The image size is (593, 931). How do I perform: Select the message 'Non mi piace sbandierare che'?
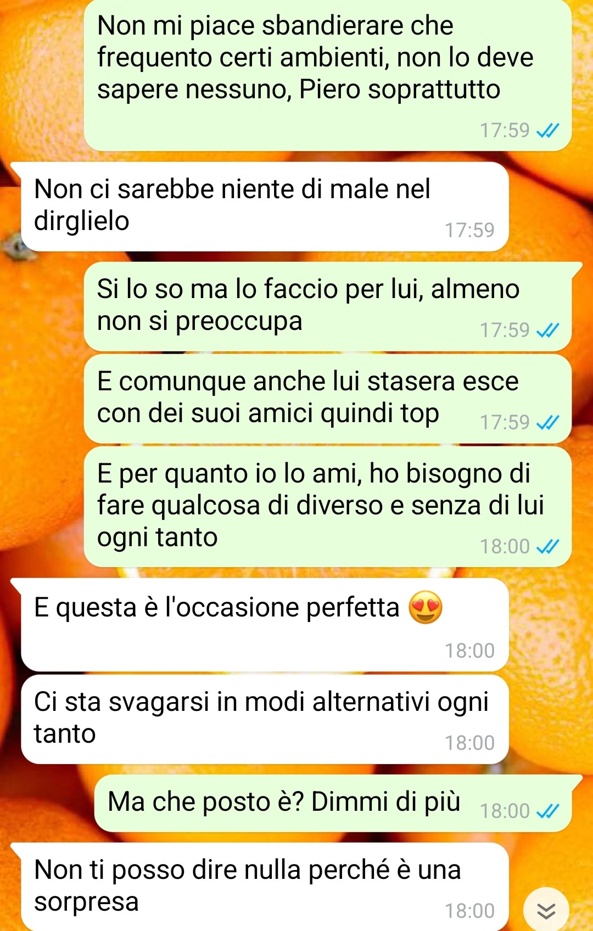(328, 75)
